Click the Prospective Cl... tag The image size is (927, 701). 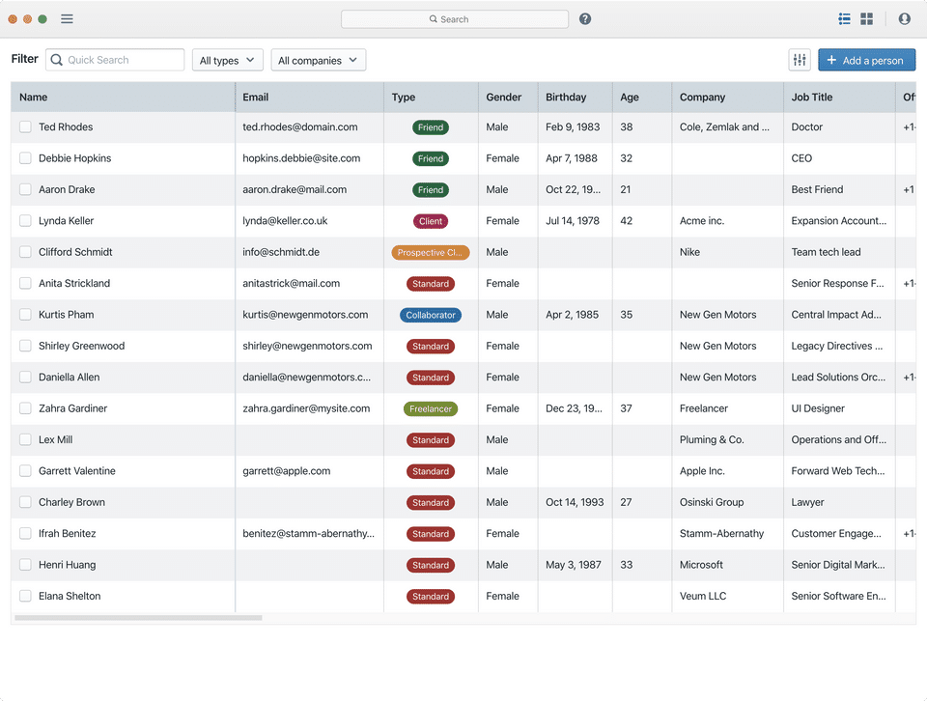pos(431,252)
